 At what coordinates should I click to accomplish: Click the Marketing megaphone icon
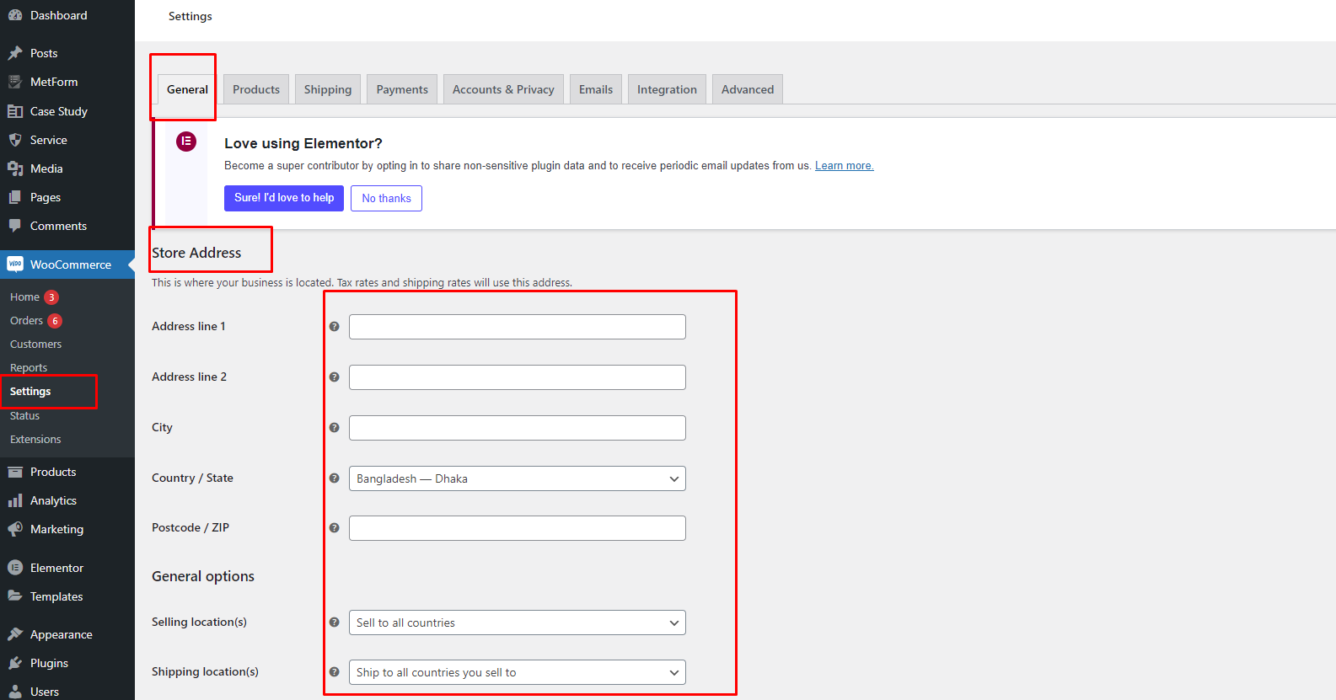coord(15,529)
